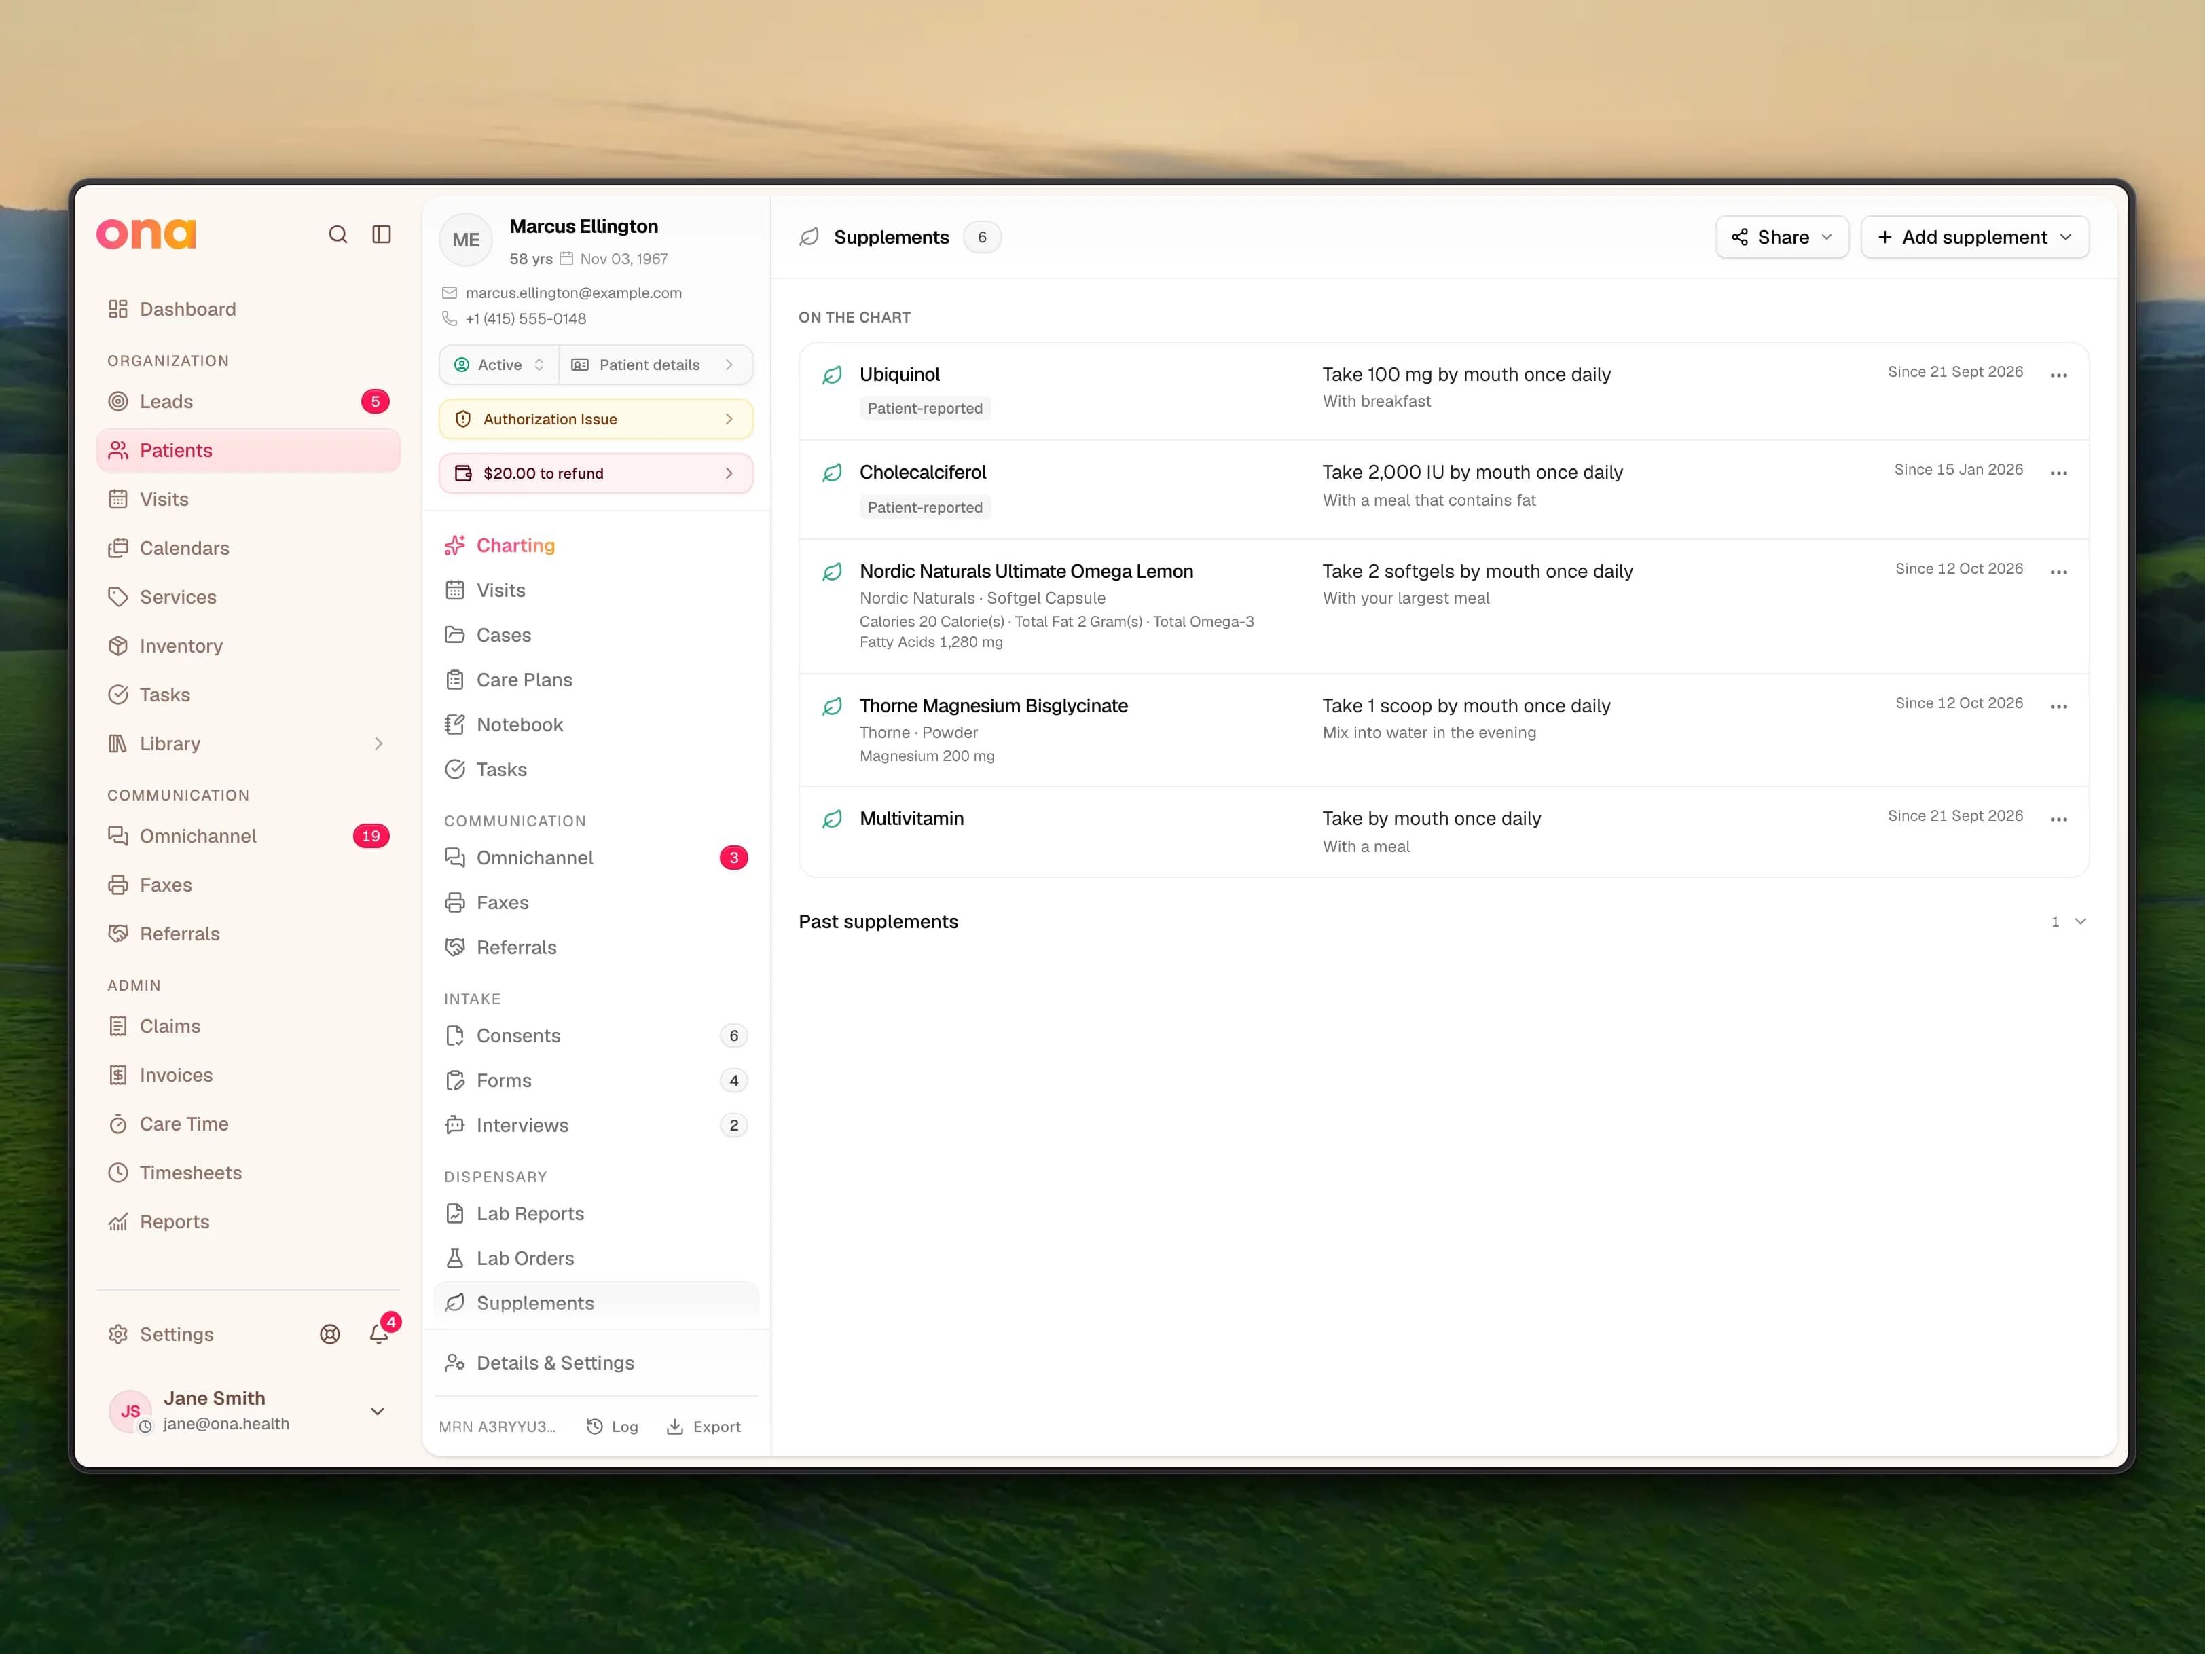The width and height of the screenshot is (2205, 1654).
Task: Open Lab Orders
Action: tap(596, 1258)
